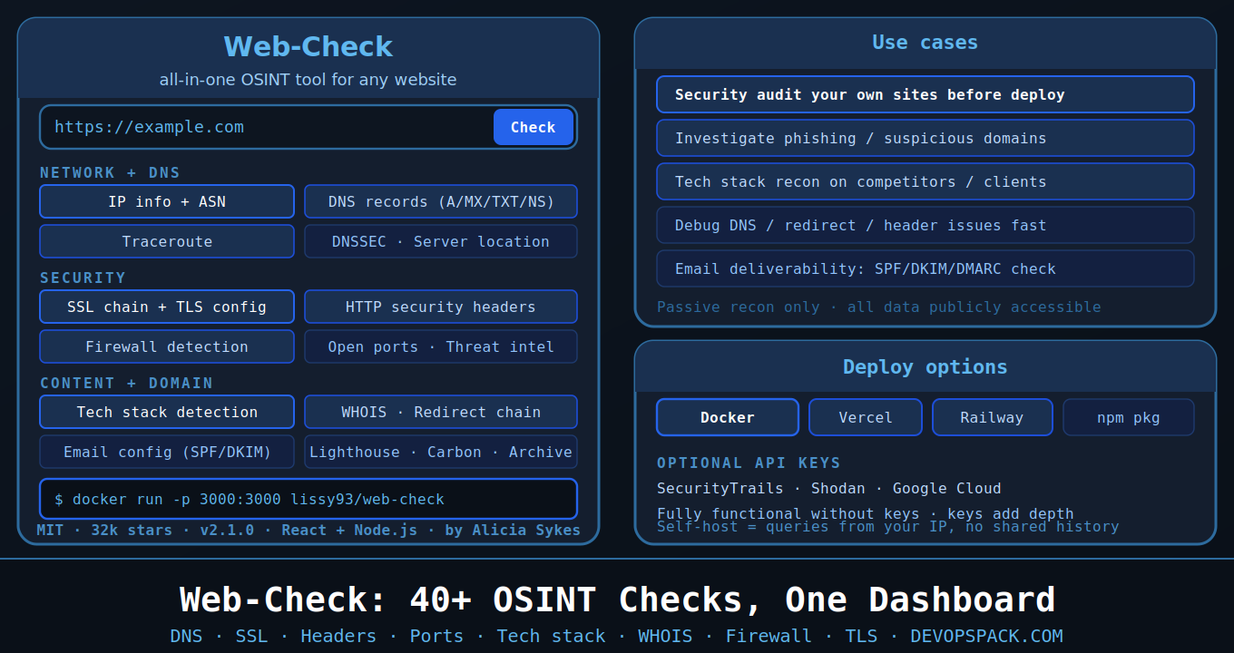Select Tech stack detection check
Screen dimensions: 1234x653
[x=167, y=412]
